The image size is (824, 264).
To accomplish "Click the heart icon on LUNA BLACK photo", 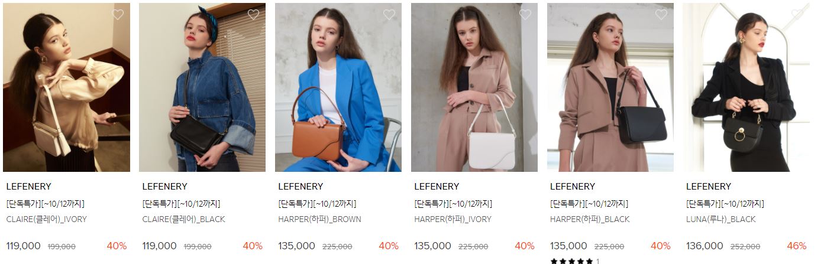I will [x=797, y=15].
